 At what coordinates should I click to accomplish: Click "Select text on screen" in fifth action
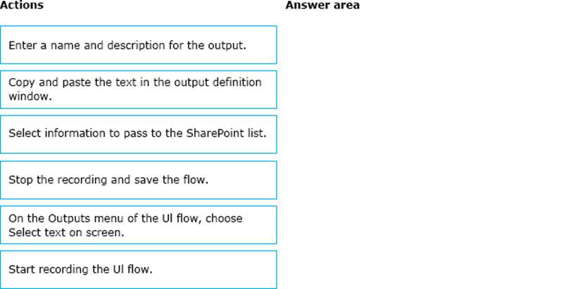[66, 231]
